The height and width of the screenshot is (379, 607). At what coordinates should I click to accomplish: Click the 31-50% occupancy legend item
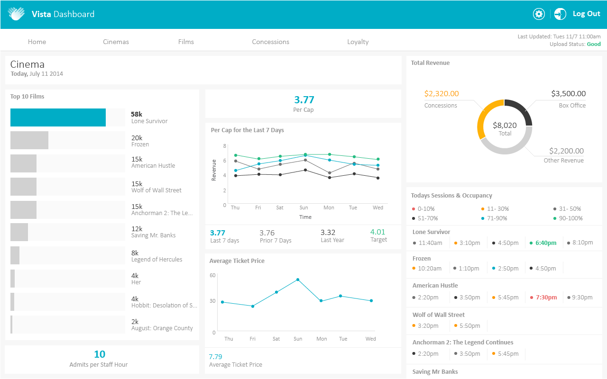click(x=567, y=209)
